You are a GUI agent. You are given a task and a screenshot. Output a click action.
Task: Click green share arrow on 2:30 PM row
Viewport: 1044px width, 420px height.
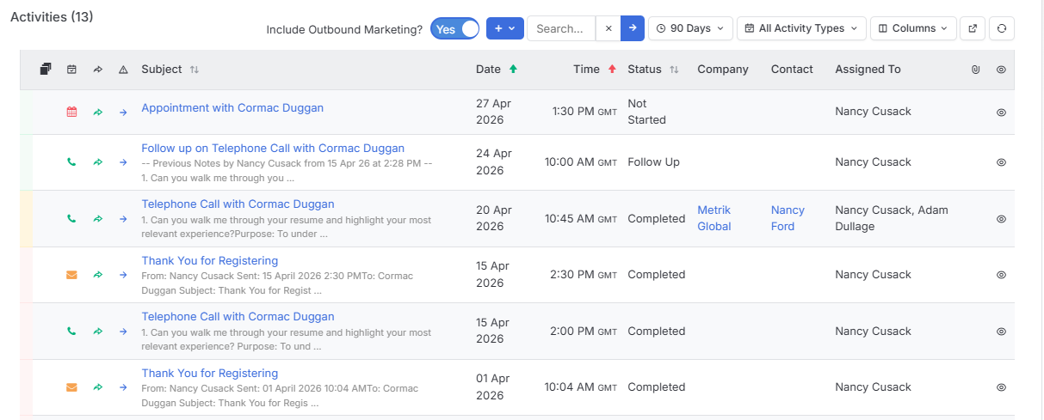point(97,275)
